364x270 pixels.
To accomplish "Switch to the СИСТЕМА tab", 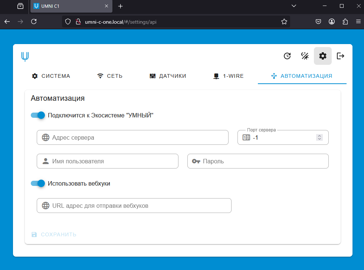I will (51, 76).
